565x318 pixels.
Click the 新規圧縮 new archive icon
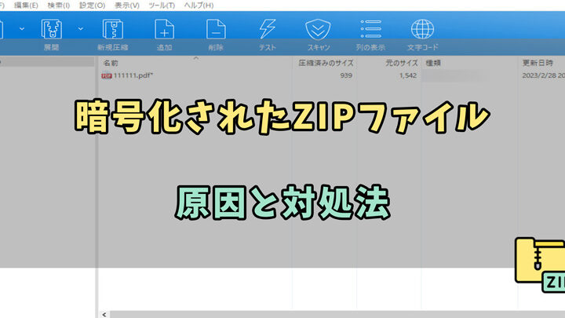111,31
